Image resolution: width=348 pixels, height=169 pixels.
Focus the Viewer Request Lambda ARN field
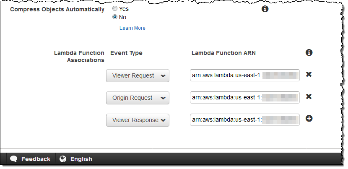coord(244,75)
